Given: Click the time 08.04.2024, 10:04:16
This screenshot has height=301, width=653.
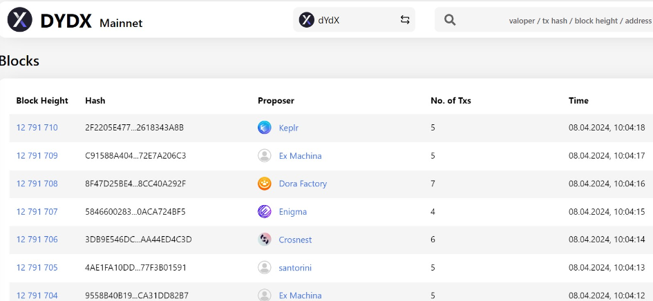Looking at the screenshot, I should point(607,184).
